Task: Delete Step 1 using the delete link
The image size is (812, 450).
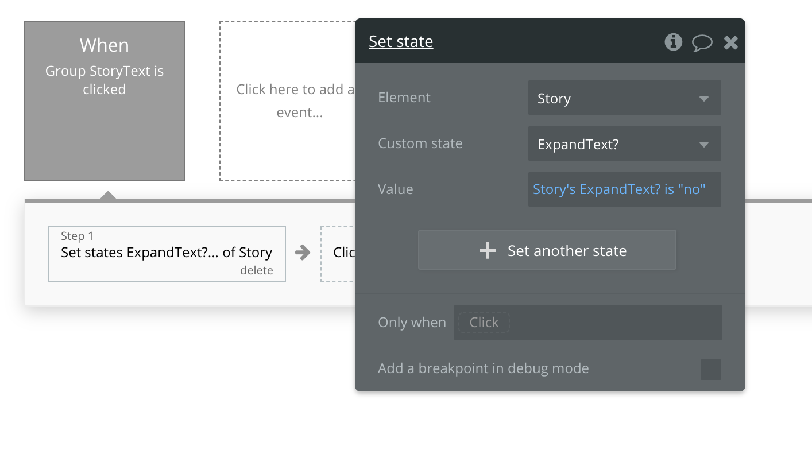Action: click(x=256, y=270)
